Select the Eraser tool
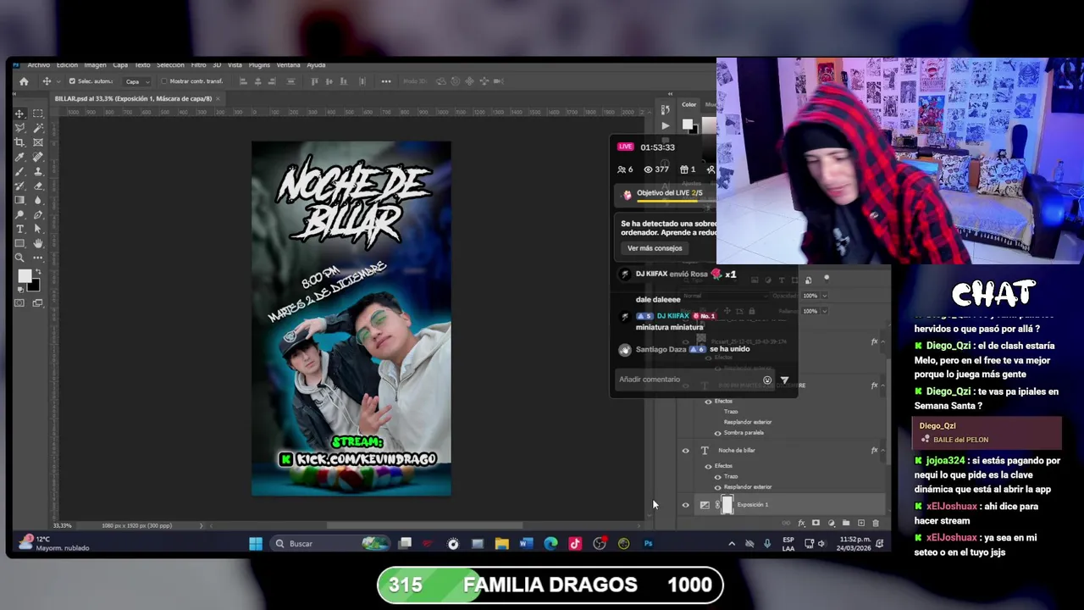 [38, 186]
